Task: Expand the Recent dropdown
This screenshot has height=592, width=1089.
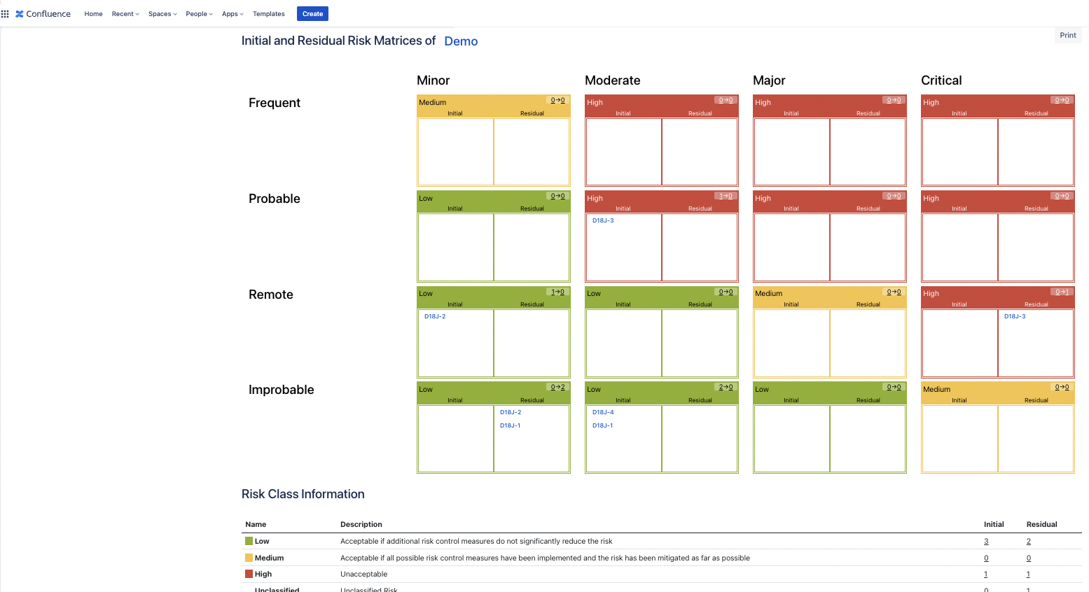Action: tap(125, 13)
